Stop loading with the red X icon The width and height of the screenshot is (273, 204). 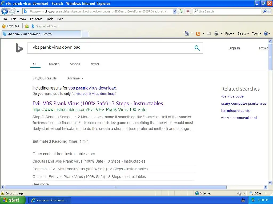188,11
